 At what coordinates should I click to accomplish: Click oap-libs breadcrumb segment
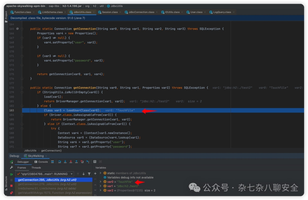pyautogui.click(x=54, y=6)
